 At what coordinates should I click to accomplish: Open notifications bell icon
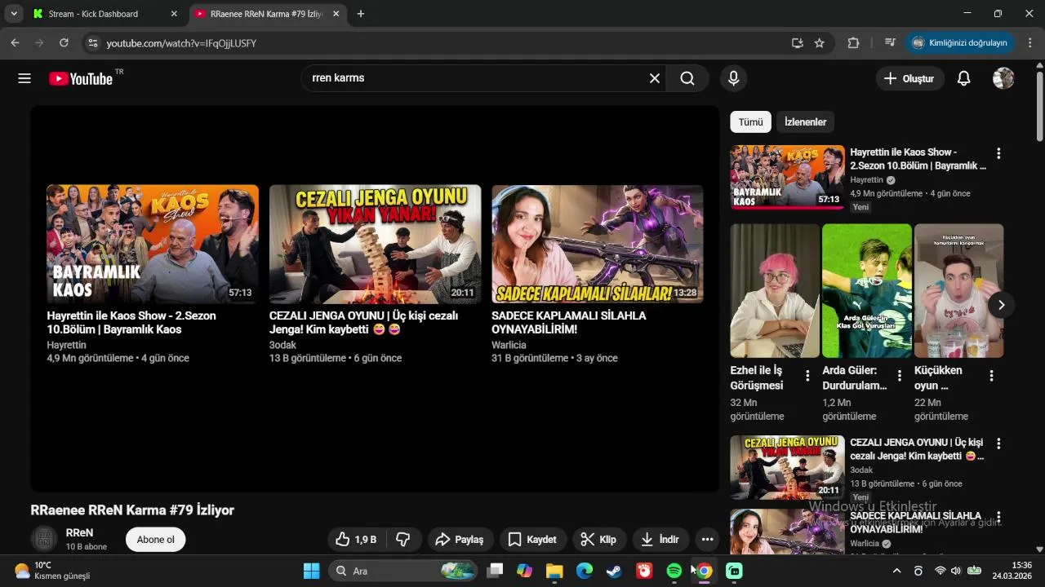tap(963, 78)
